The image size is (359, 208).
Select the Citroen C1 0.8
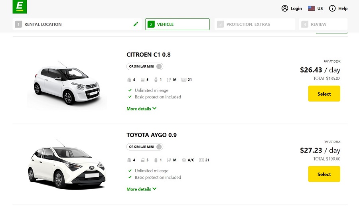(x=324, y=94)
